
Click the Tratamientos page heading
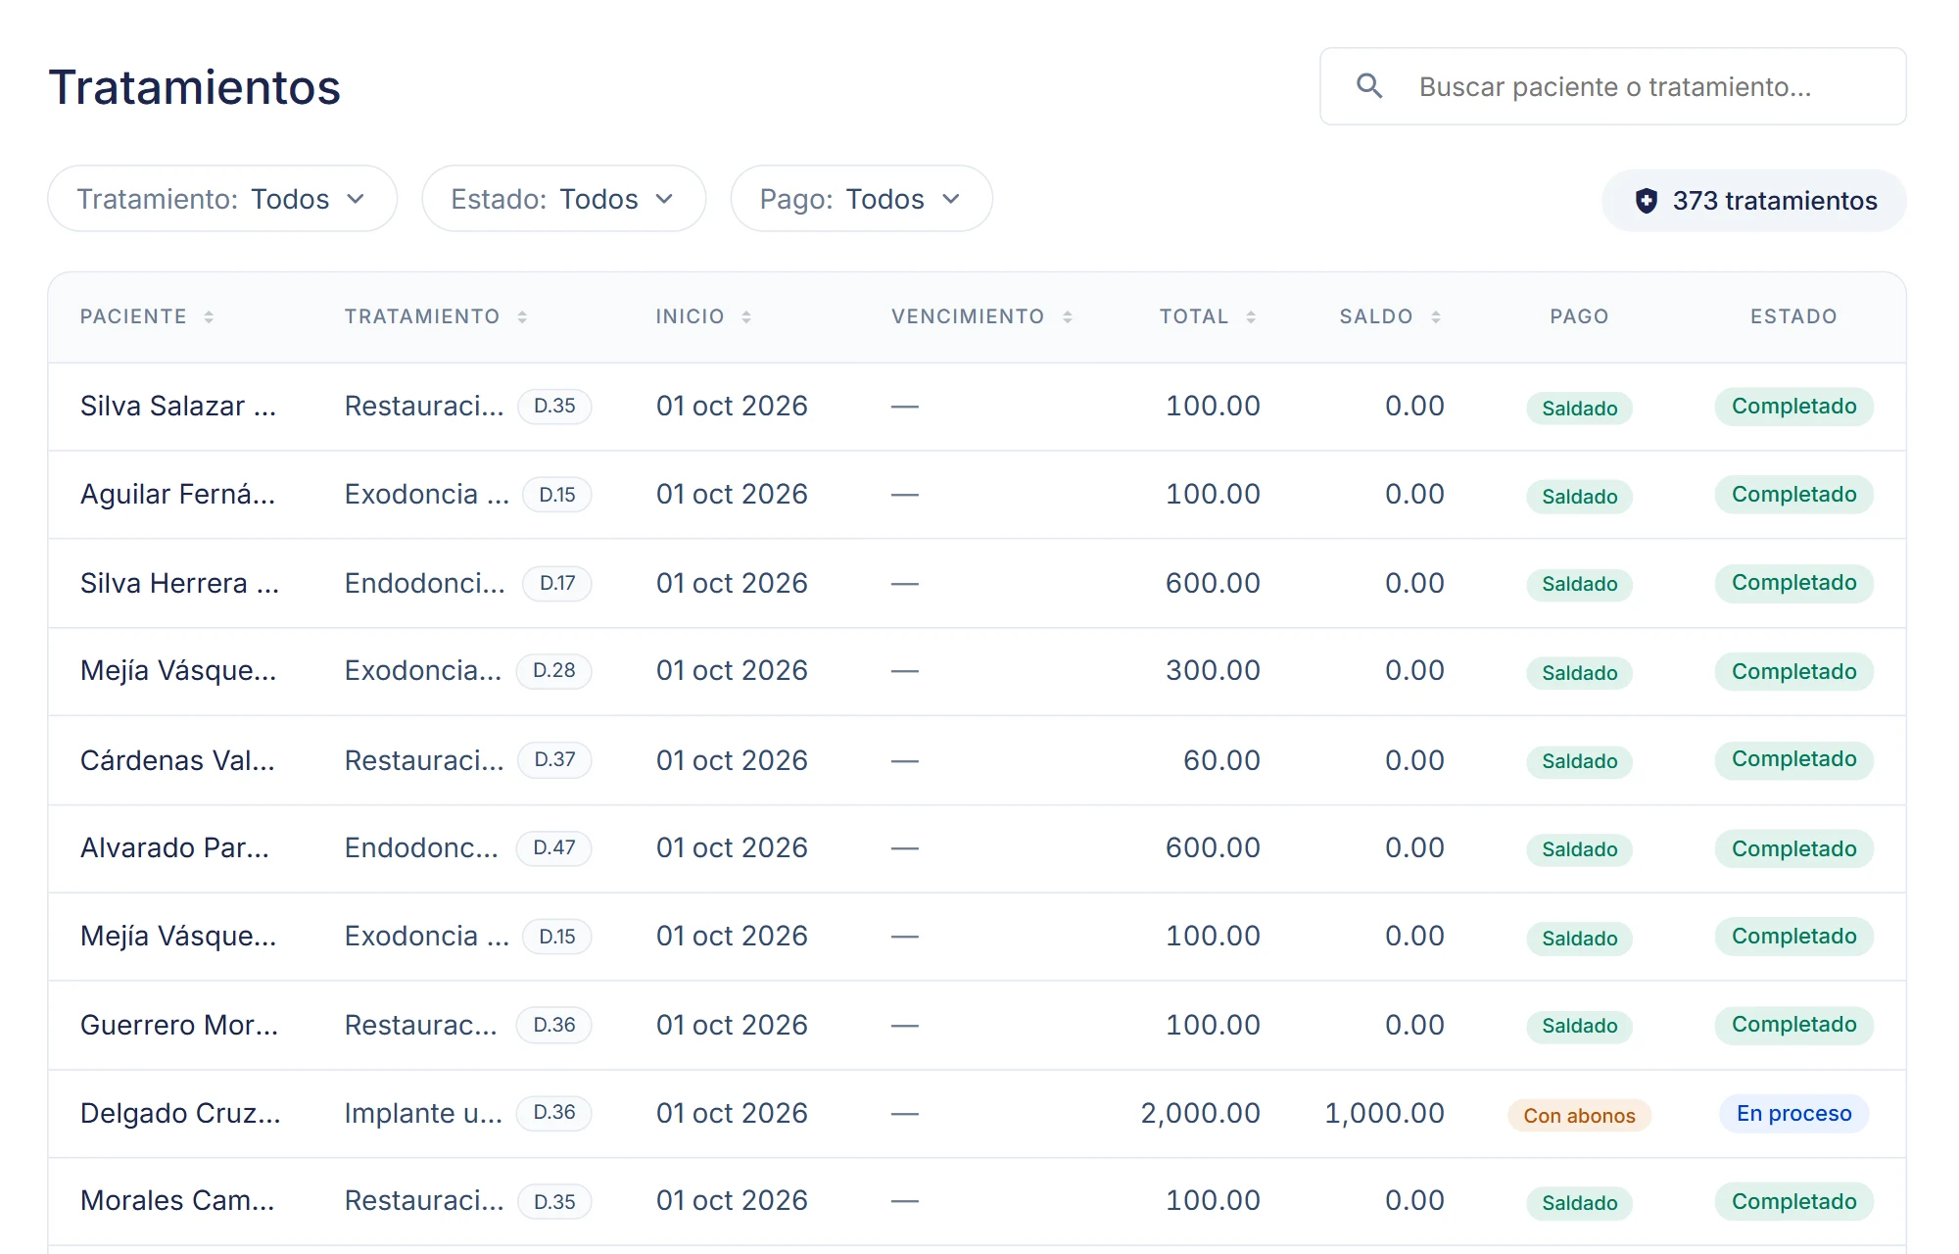point(195,87)
